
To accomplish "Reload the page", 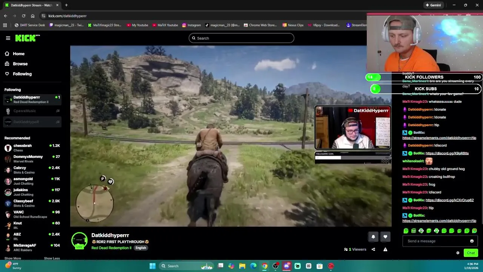I will pos(23,16).
